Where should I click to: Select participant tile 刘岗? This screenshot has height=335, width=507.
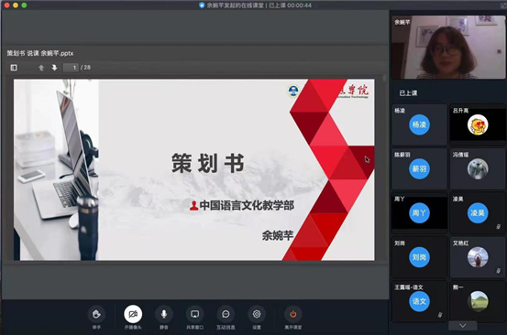(419, 257)
